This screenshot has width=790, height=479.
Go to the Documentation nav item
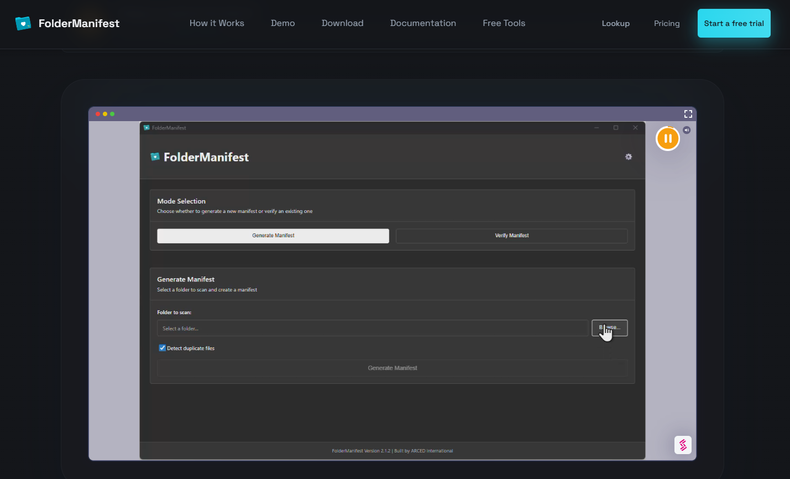pyautogui.click(x=423, y=23)
